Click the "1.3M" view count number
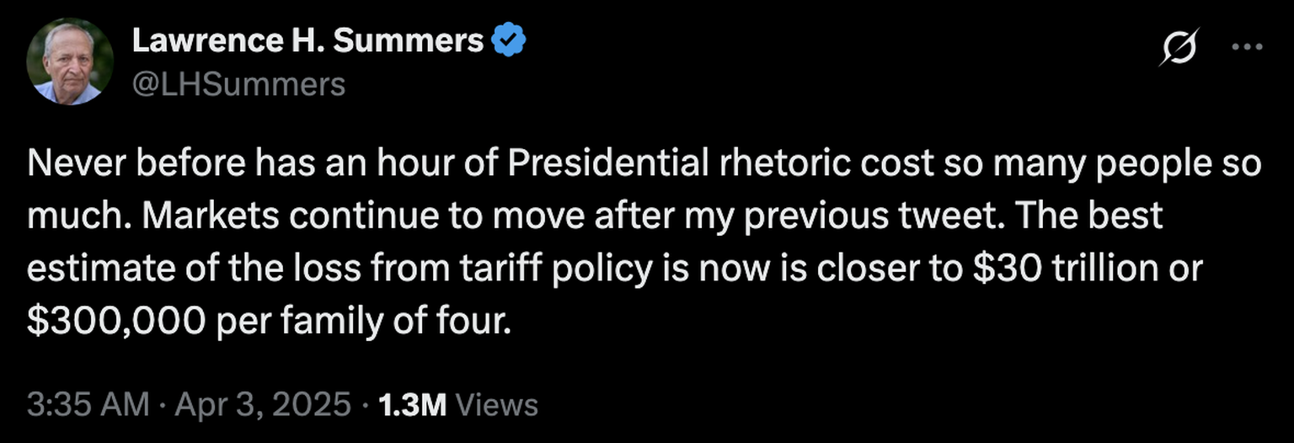Image resolution: width=1294 pixels, height=443 pixels. 412,404
